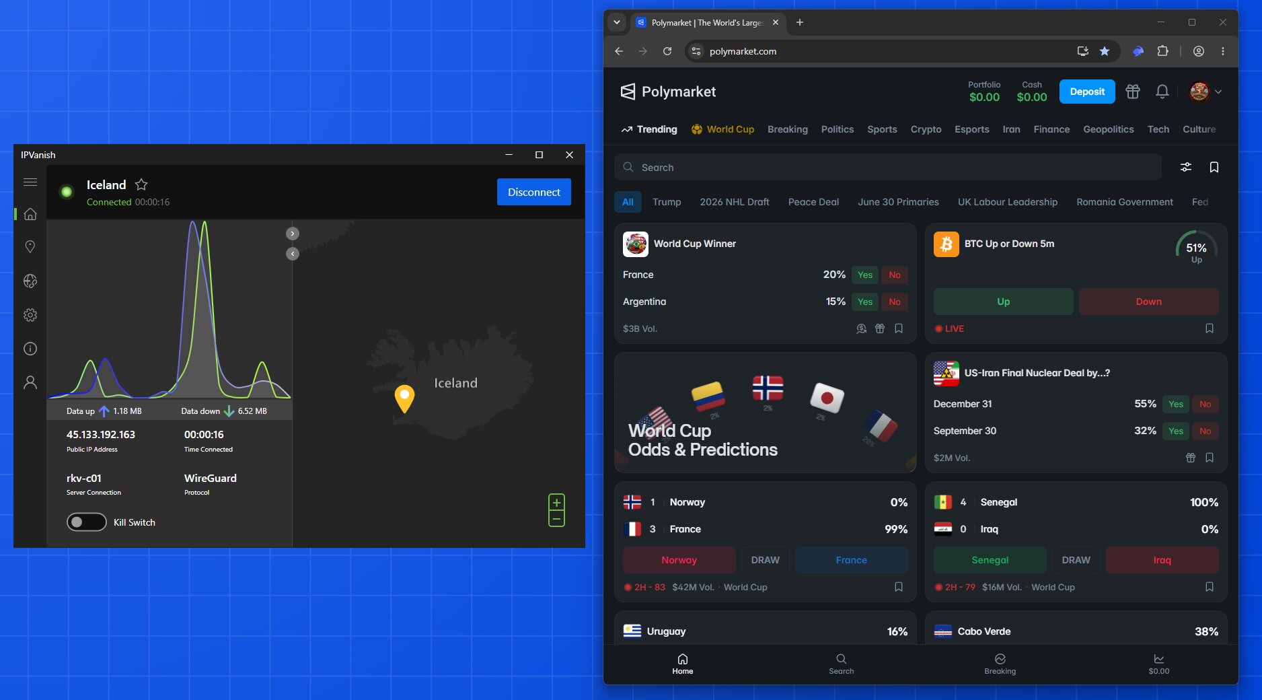Open IPVanish locations pin icon
Screen dimensions: 1262x700
click(30, 247)
